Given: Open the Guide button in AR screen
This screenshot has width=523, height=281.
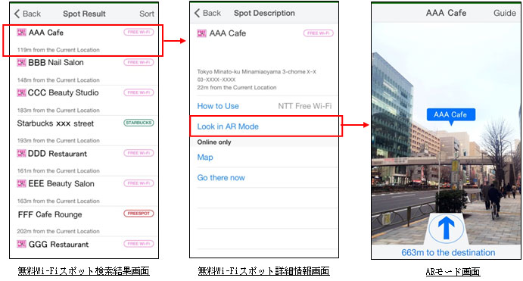Looking at the screenshot, I should [504, 13].
